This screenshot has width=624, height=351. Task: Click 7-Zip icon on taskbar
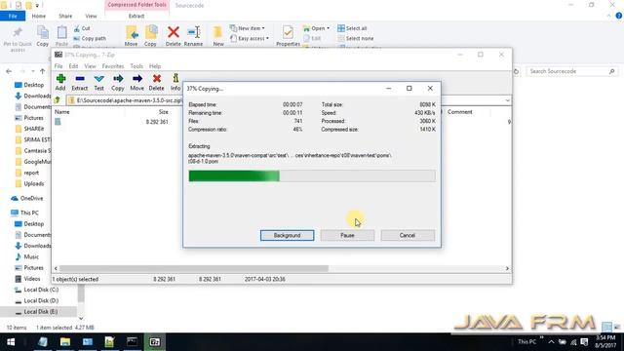click(x=155, y=342)
